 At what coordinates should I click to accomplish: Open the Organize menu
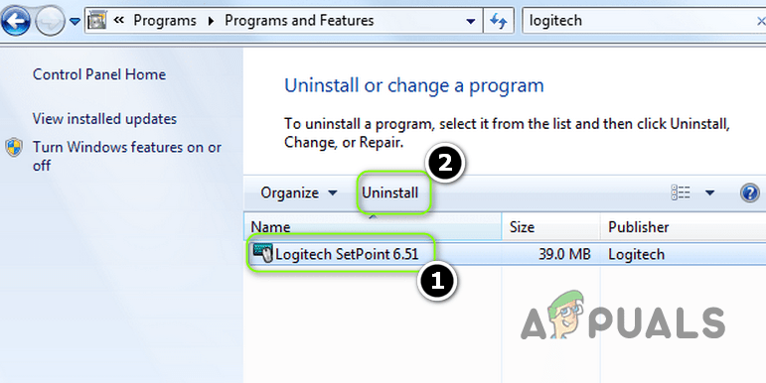[298, 192]
